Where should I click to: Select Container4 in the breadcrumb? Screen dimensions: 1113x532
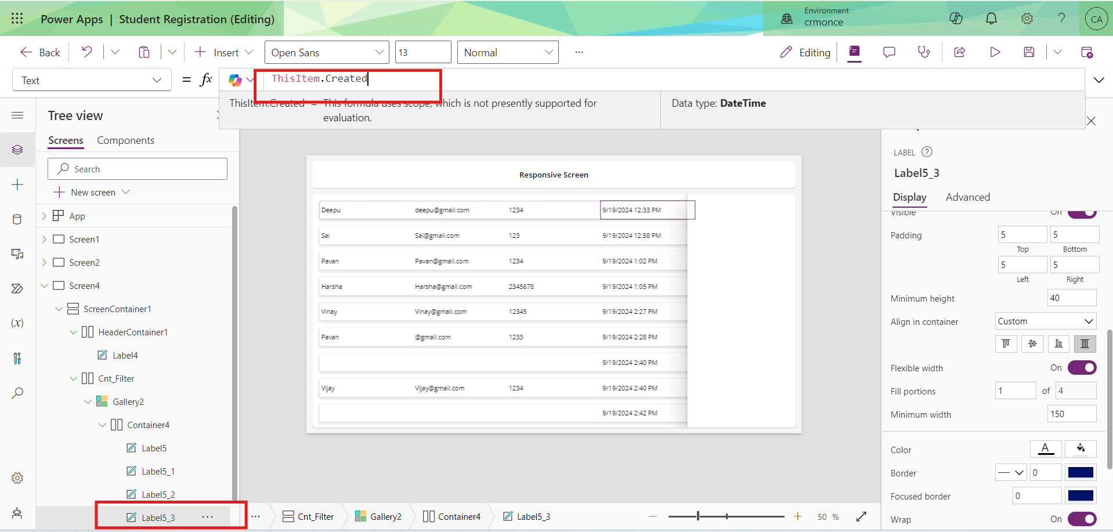[451, 516]
